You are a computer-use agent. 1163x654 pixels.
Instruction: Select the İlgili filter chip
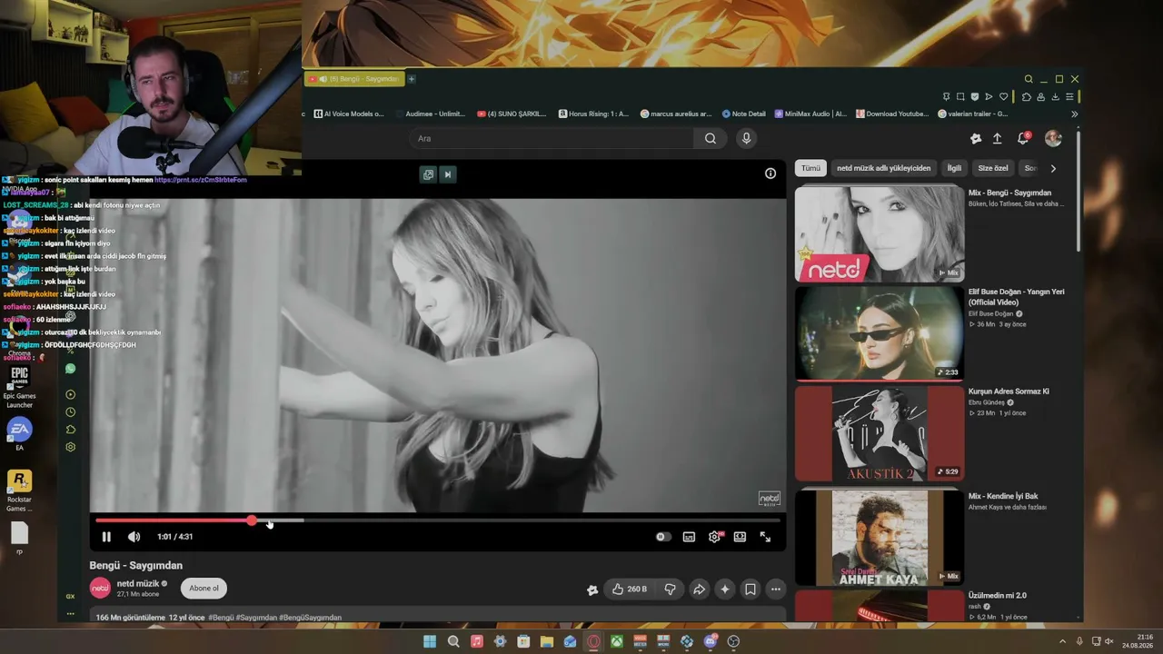(954, 168)
